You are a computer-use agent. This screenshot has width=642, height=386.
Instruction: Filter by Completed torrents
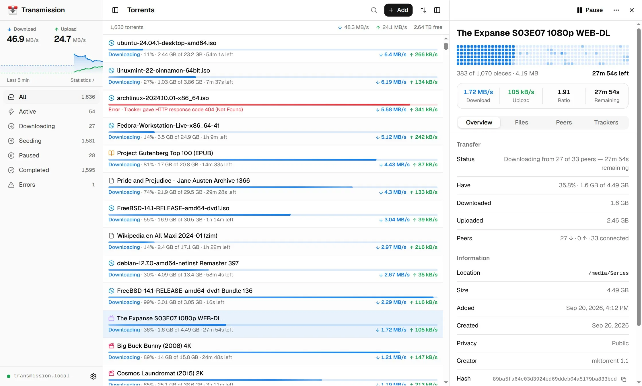[51, 170]
